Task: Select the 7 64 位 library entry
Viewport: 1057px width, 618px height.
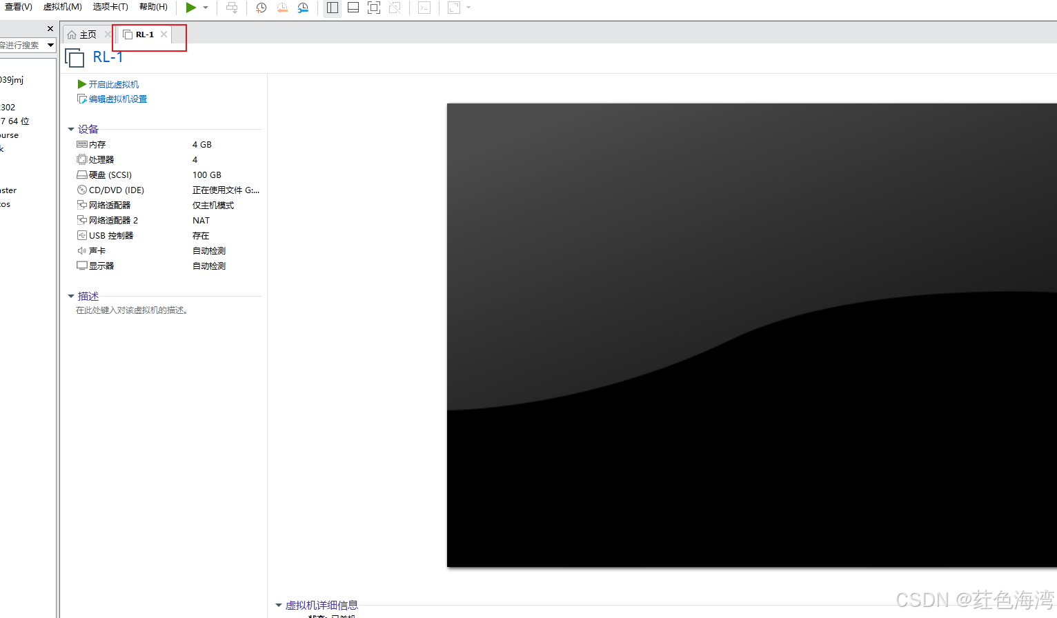Action: pos(14,121)
